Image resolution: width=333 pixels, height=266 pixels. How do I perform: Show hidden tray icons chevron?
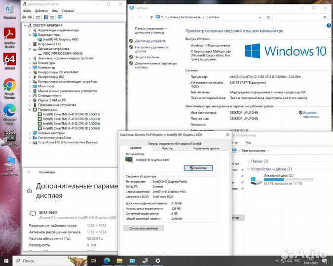point(277,261)
